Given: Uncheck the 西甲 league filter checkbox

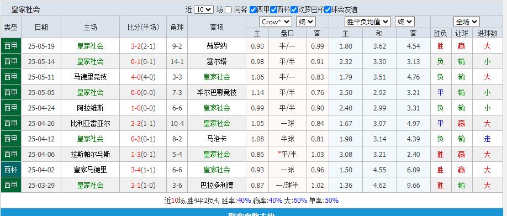Looking at the screenshot, I should click(x=254, y=10).
